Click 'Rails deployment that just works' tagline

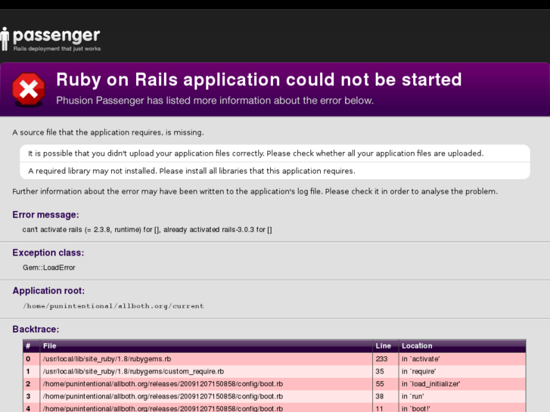point(57,48)
